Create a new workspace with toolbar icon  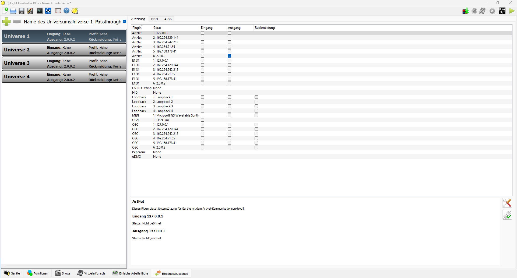pos(5,11)
